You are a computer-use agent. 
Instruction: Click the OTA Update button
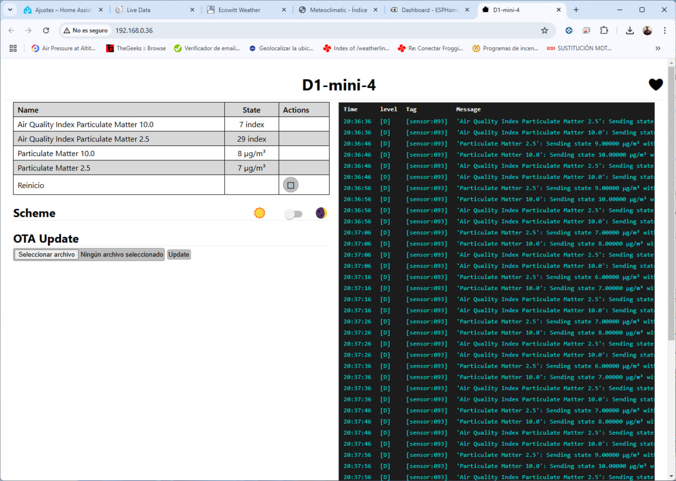click(x=179, y=255)
